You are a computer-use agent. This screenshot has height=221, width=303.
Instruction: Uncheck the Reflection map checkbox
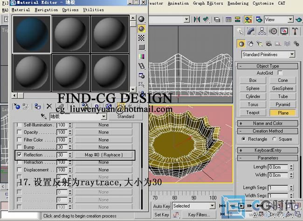pyautogui.click(x=19, y=155)
